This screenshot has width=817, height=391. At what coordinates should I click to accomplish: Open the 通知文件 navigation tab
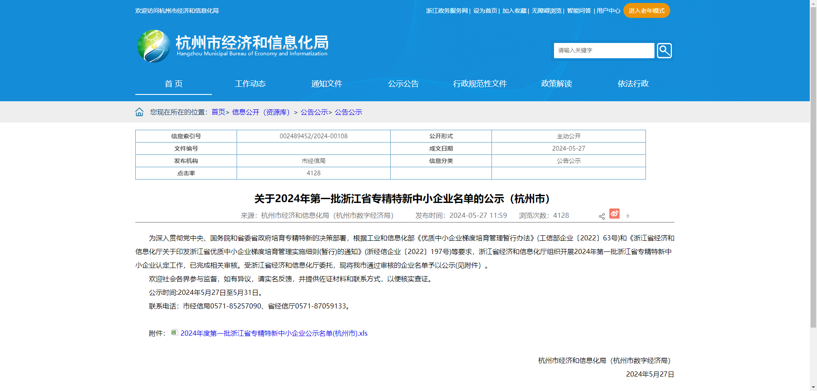pos(327,84)
